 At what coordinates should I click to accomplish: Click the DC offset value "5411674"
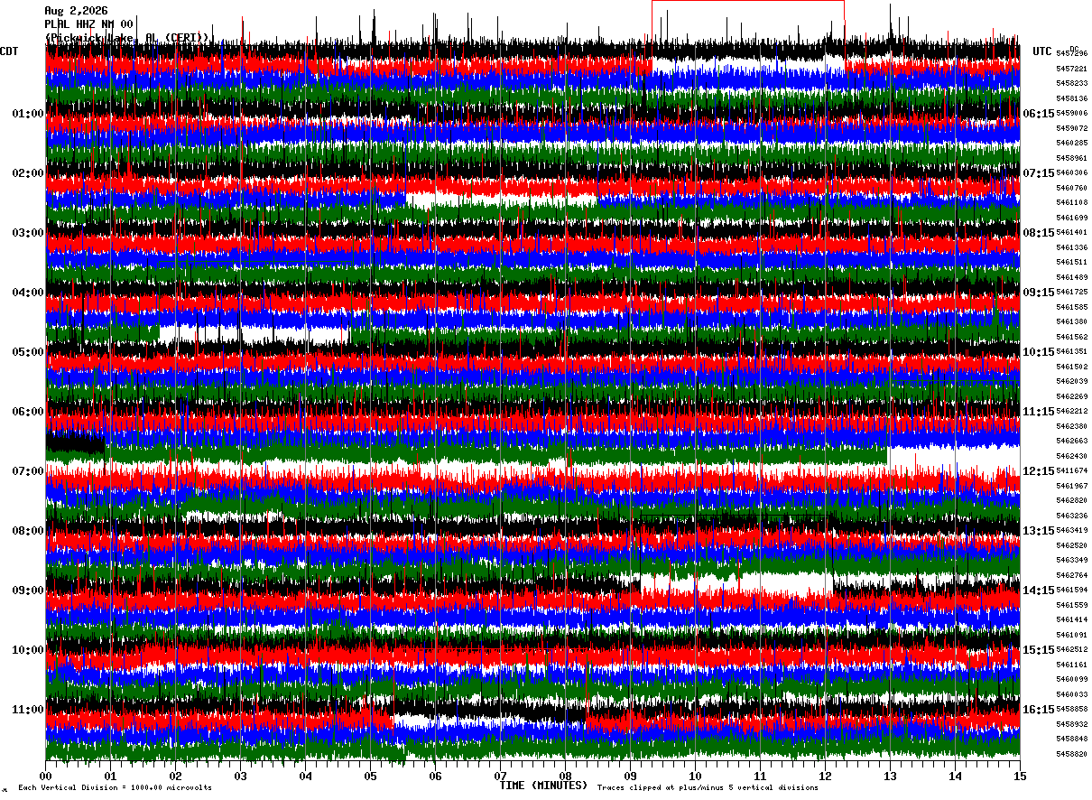pyautogui.click(x=1071, y=471)
